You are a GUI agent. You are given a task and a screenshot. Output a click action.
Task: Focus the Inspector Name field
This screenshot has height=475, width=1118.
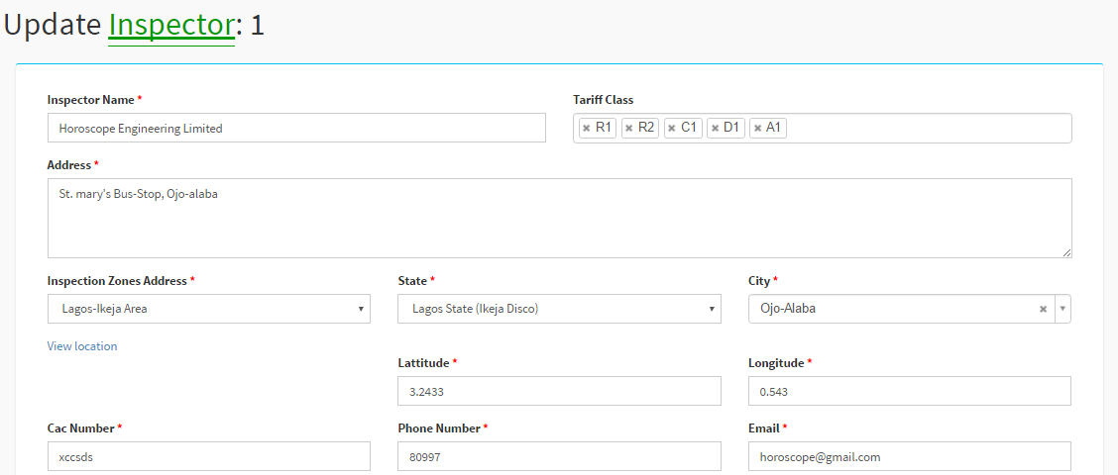pos(296,128)
